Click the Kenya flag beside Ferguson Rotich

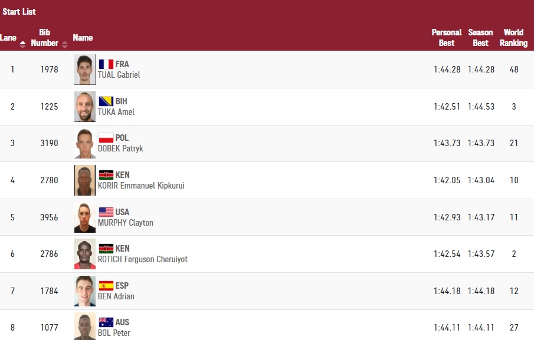106,249
